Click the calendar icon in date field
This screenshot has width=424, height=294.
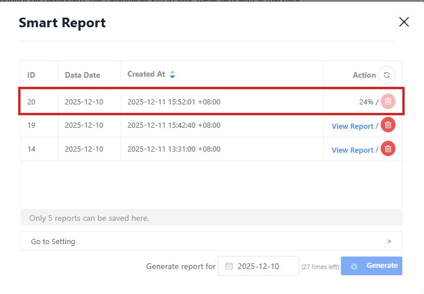229,266
